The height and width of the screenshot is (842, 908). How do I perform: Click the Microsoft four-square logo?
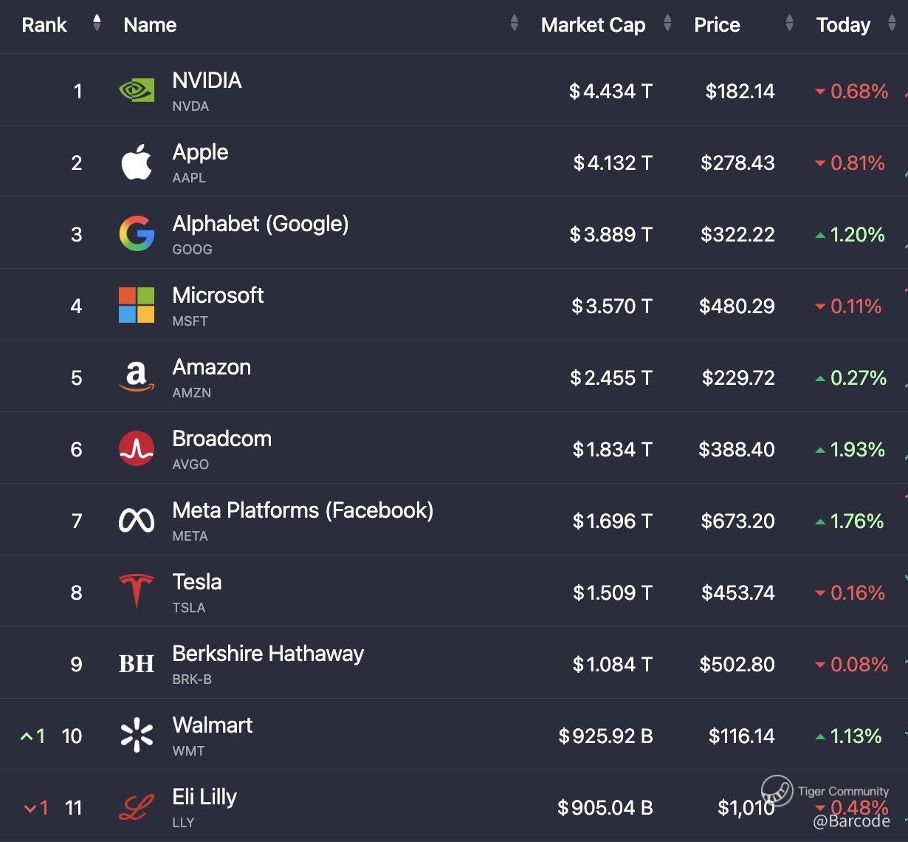tap(137, 306)
